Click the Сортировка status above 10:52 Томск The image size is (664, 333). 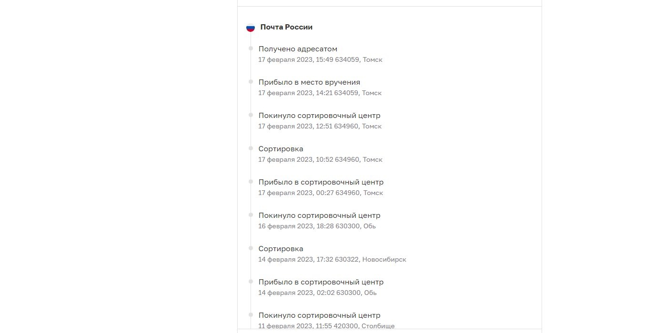281,149
